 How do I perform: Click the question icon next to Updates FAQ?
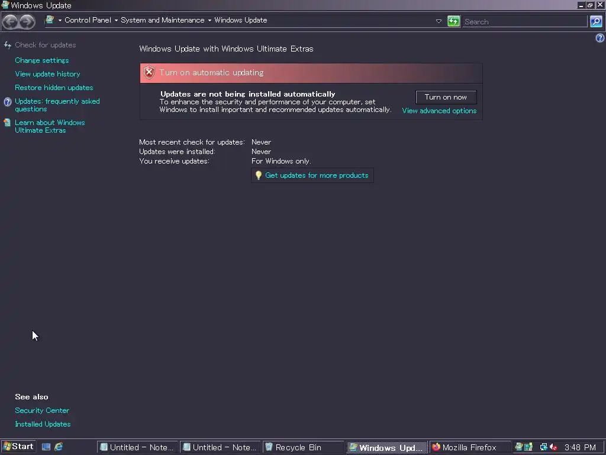pyautogui.click(x=7, y=102)
